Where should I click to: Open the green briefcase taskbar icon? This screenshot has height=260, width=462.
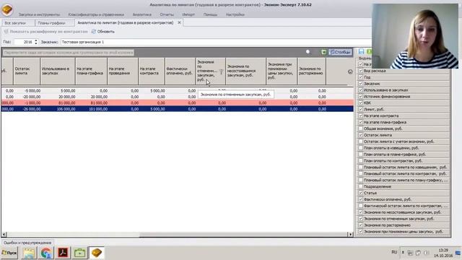click(x=80, y=253)
